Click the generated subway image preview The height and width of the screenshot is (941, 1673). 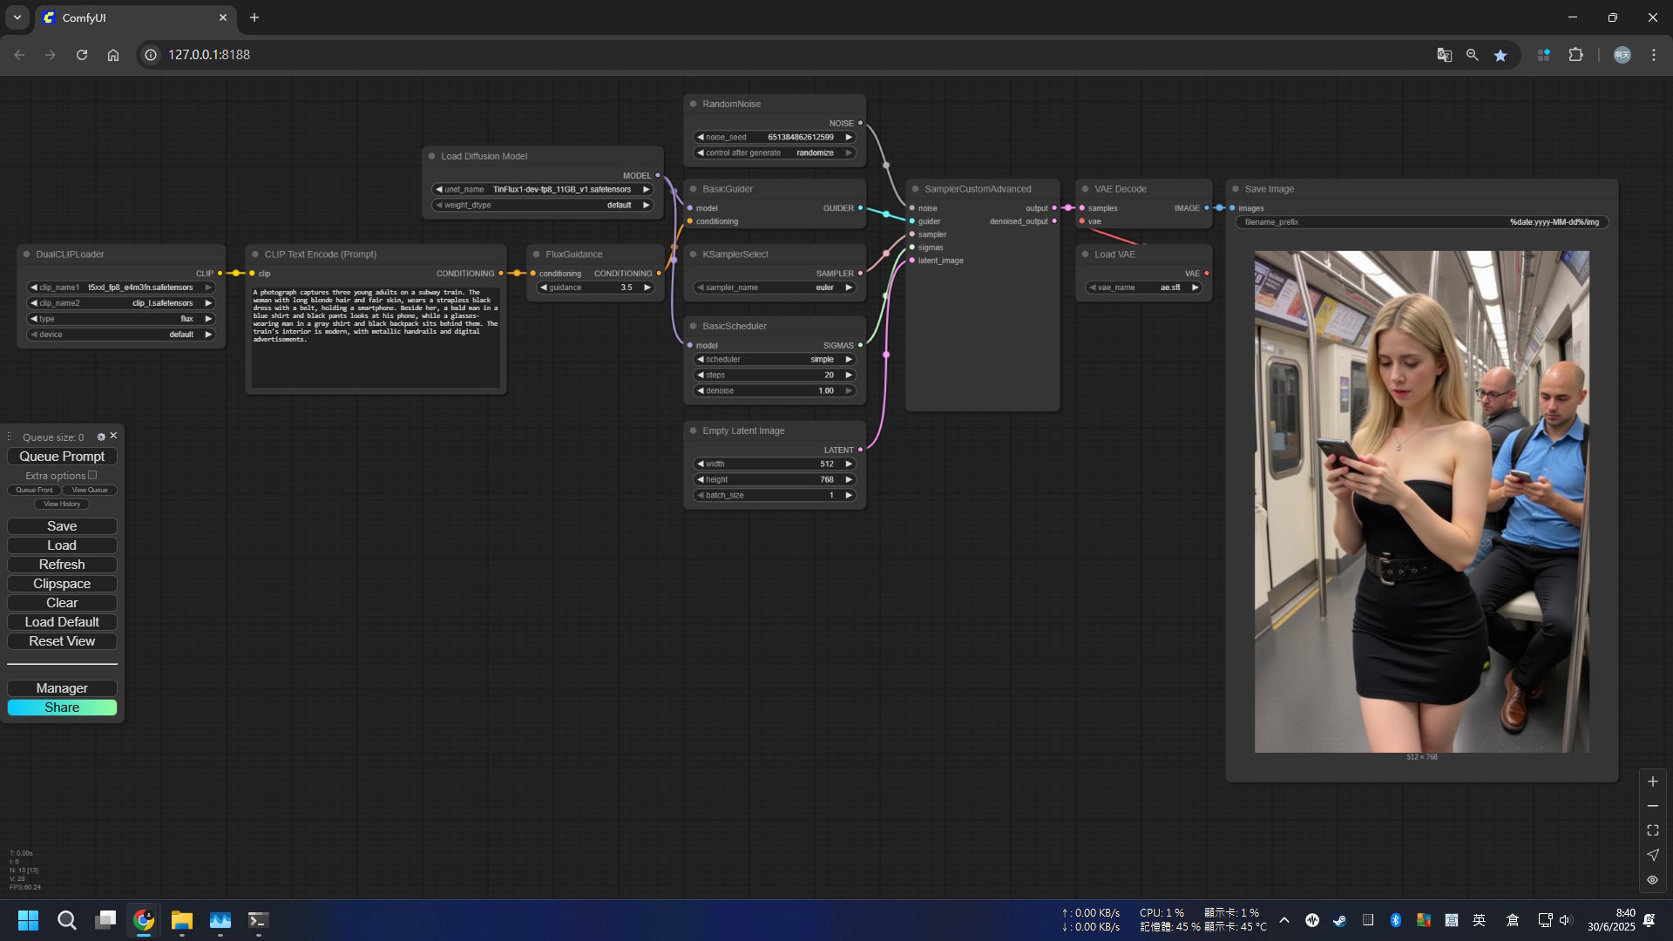1421,501
